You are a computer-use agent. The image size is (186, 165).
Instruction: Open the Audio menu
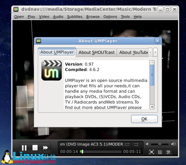[x=58, y=17]
